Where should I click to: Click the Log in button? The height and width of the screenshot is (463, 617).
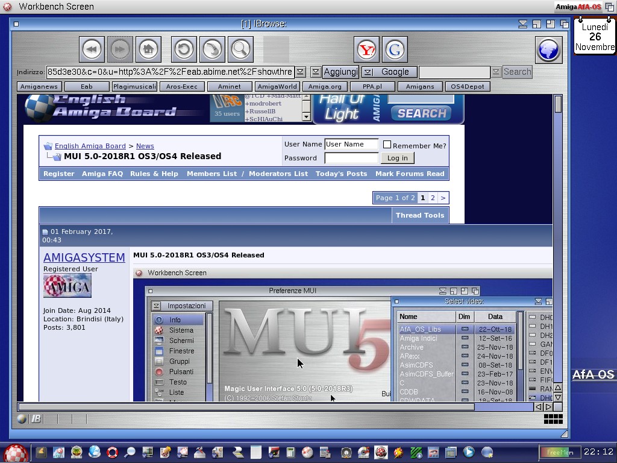(397, 158)
